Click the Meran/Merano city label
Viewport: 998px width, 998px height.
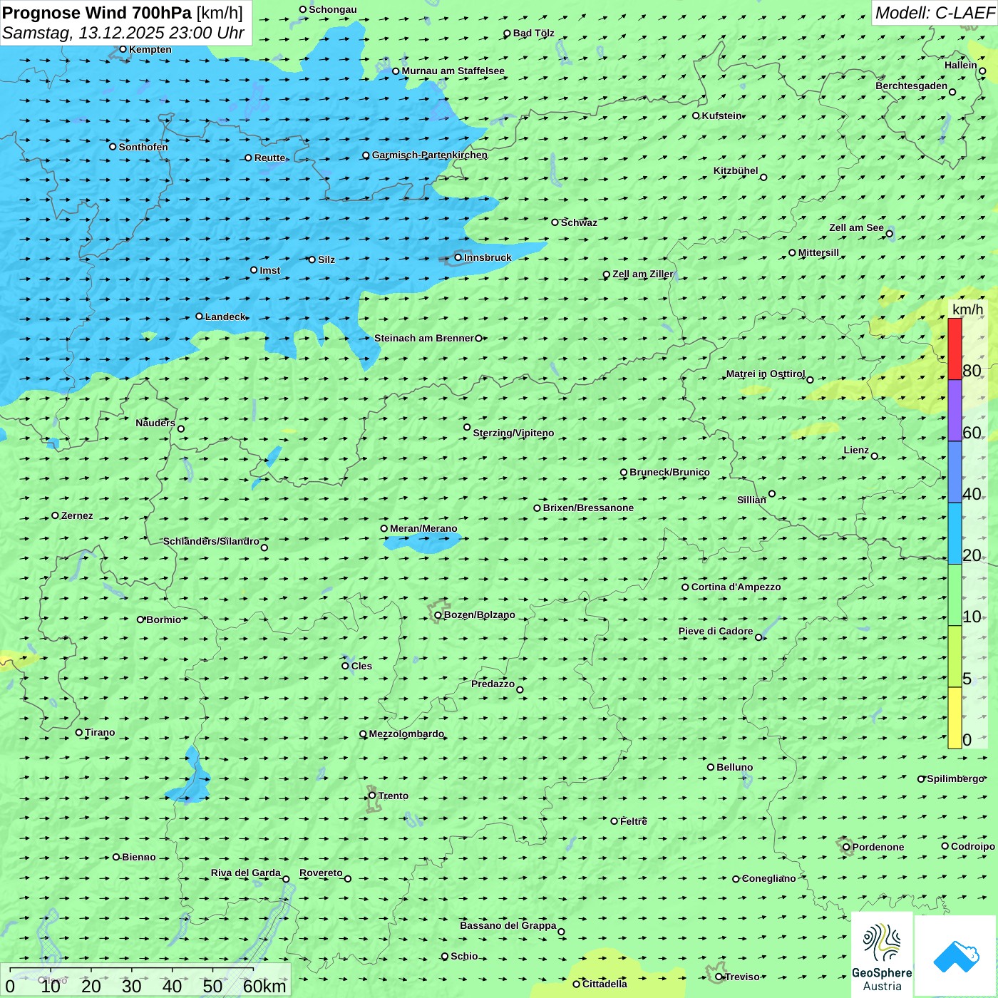pyautogui.click(x=423, y=528)
